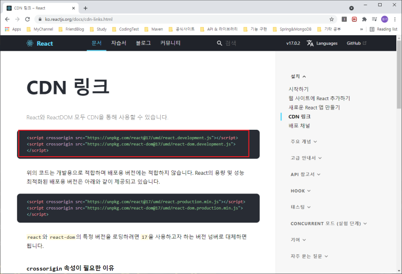Expand the 테스팅 section

click(x=301, y=207)
